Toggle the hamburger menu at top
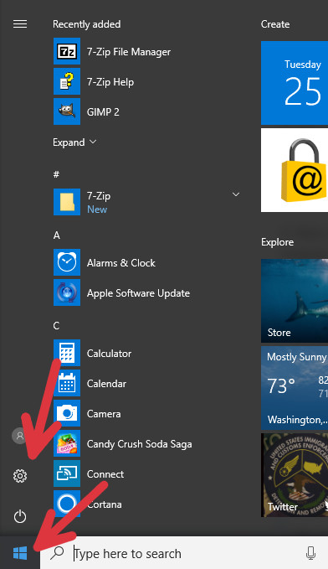Viewport: 328px width, 569px height. 20,24
